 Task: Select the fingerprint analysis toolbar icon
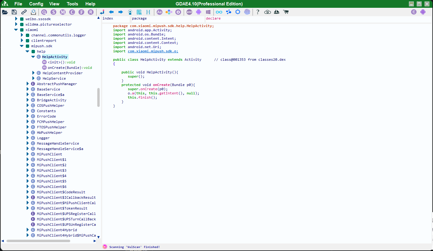pyautogui.click(x=247, y=12)
